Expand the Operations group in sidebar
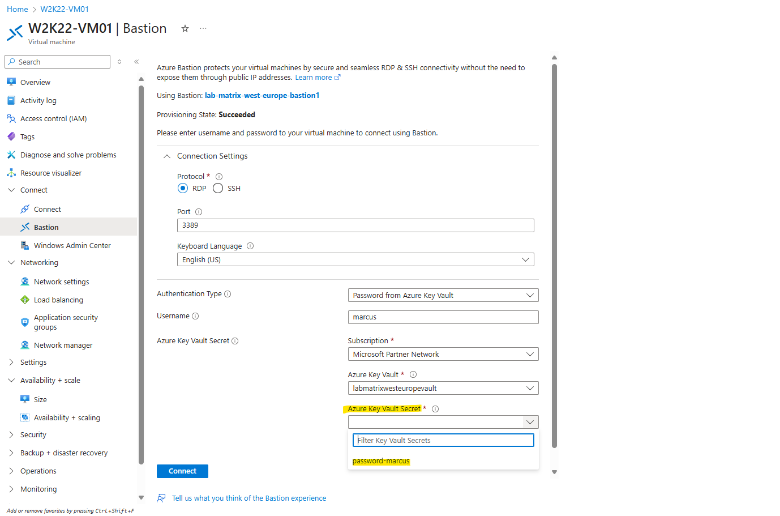 11,471
